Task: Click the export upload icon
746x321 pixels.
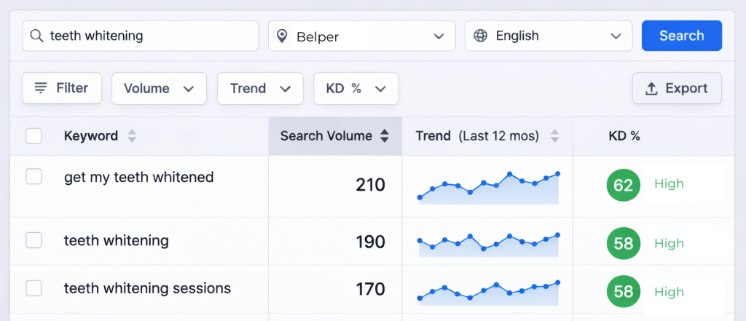Action: (x=652, y=89)
